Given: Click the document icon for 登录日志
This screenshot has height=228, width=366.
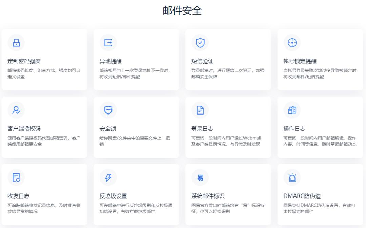Looking at the screenshot, I should tap(200, 110).
